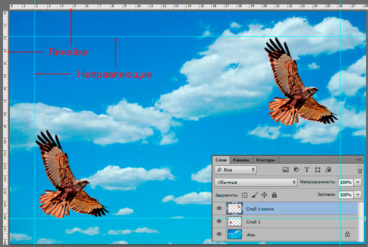Click the pixel layer filter icon
This screenshot has width=368, height=247.
click(285, 170)
